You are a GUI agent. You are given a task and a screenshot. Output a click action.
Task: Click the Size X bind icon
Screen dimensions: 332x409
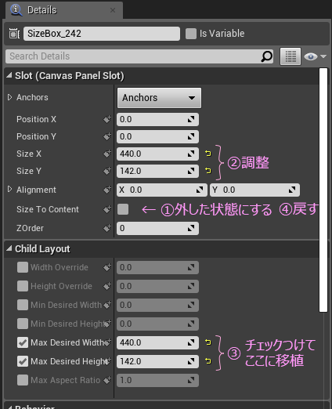pos(107,154)
